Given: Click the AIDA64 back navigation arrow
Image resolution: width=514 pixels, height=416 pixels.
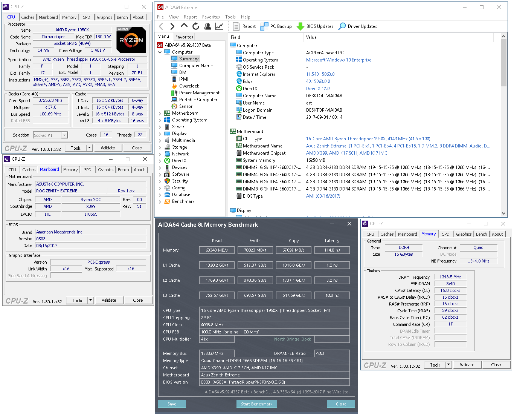Looking at the screenshot, I should click(161, 26).
